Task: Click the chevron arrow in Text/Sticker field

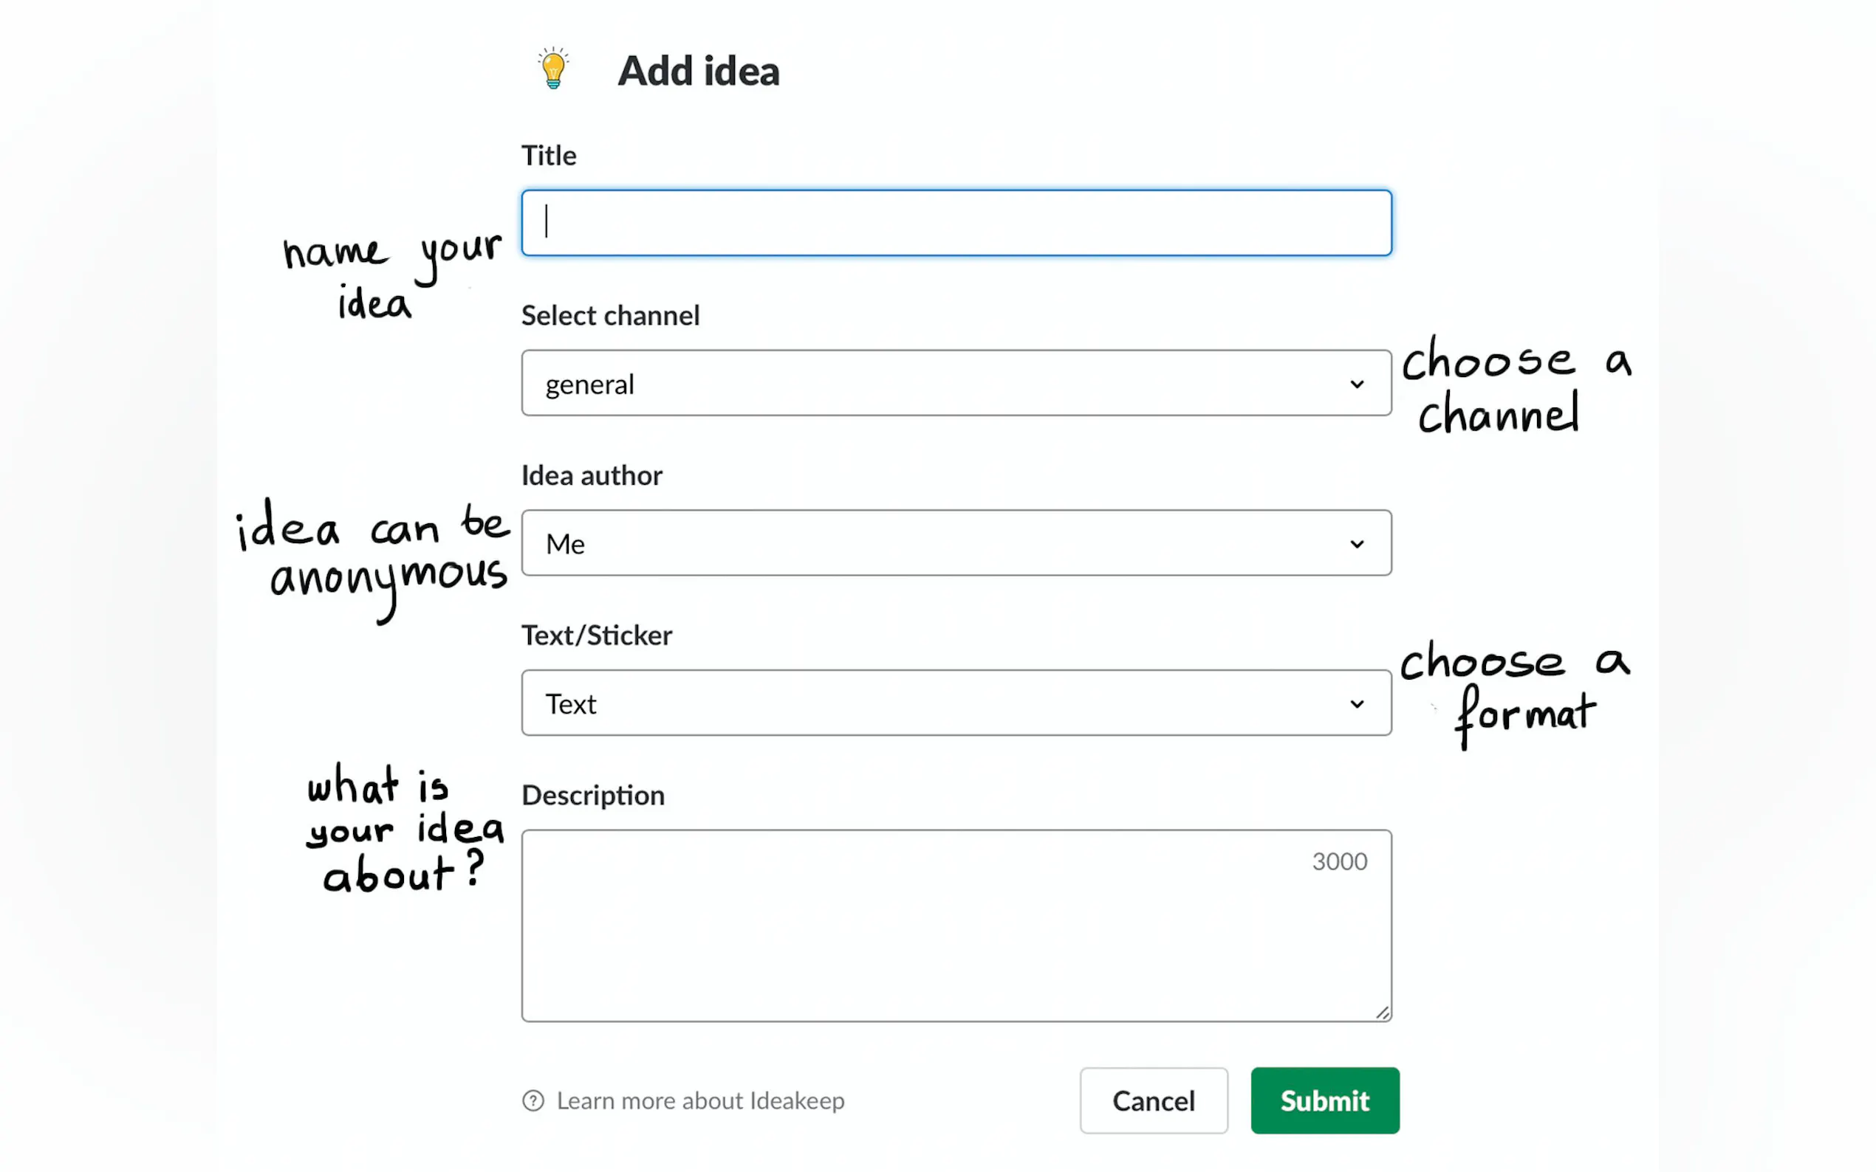Action: pyautogui.click(x=1356, y=704)
